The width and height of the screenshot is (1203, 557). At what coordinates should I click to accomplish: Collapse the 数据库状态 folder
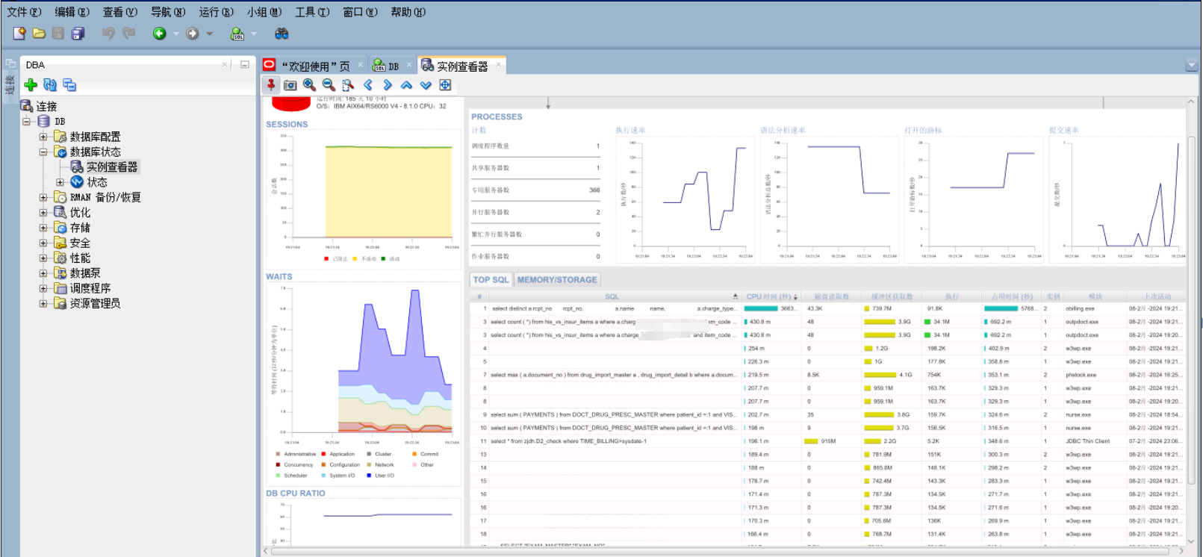click(43, 152)
